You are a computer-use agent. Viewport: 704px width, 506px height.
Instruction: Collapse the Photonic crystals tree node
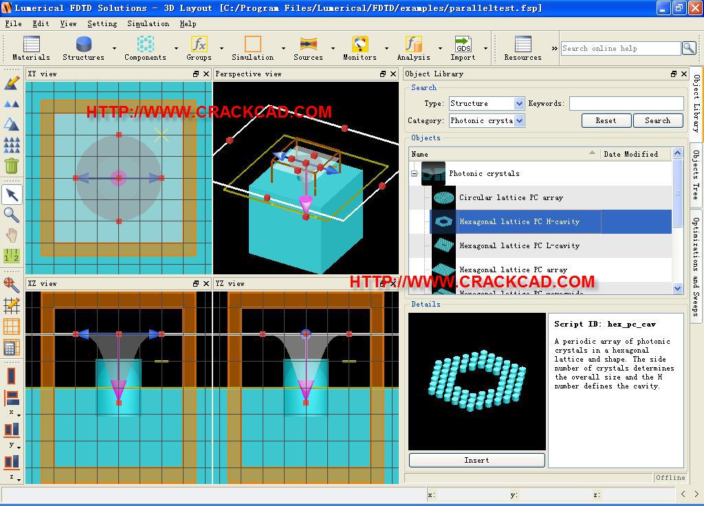click(415, 173)
